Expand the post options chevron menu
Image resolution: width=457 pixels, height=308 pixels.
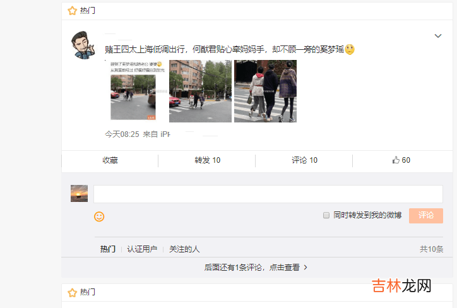pyautogui.click(x=438, y=36)
